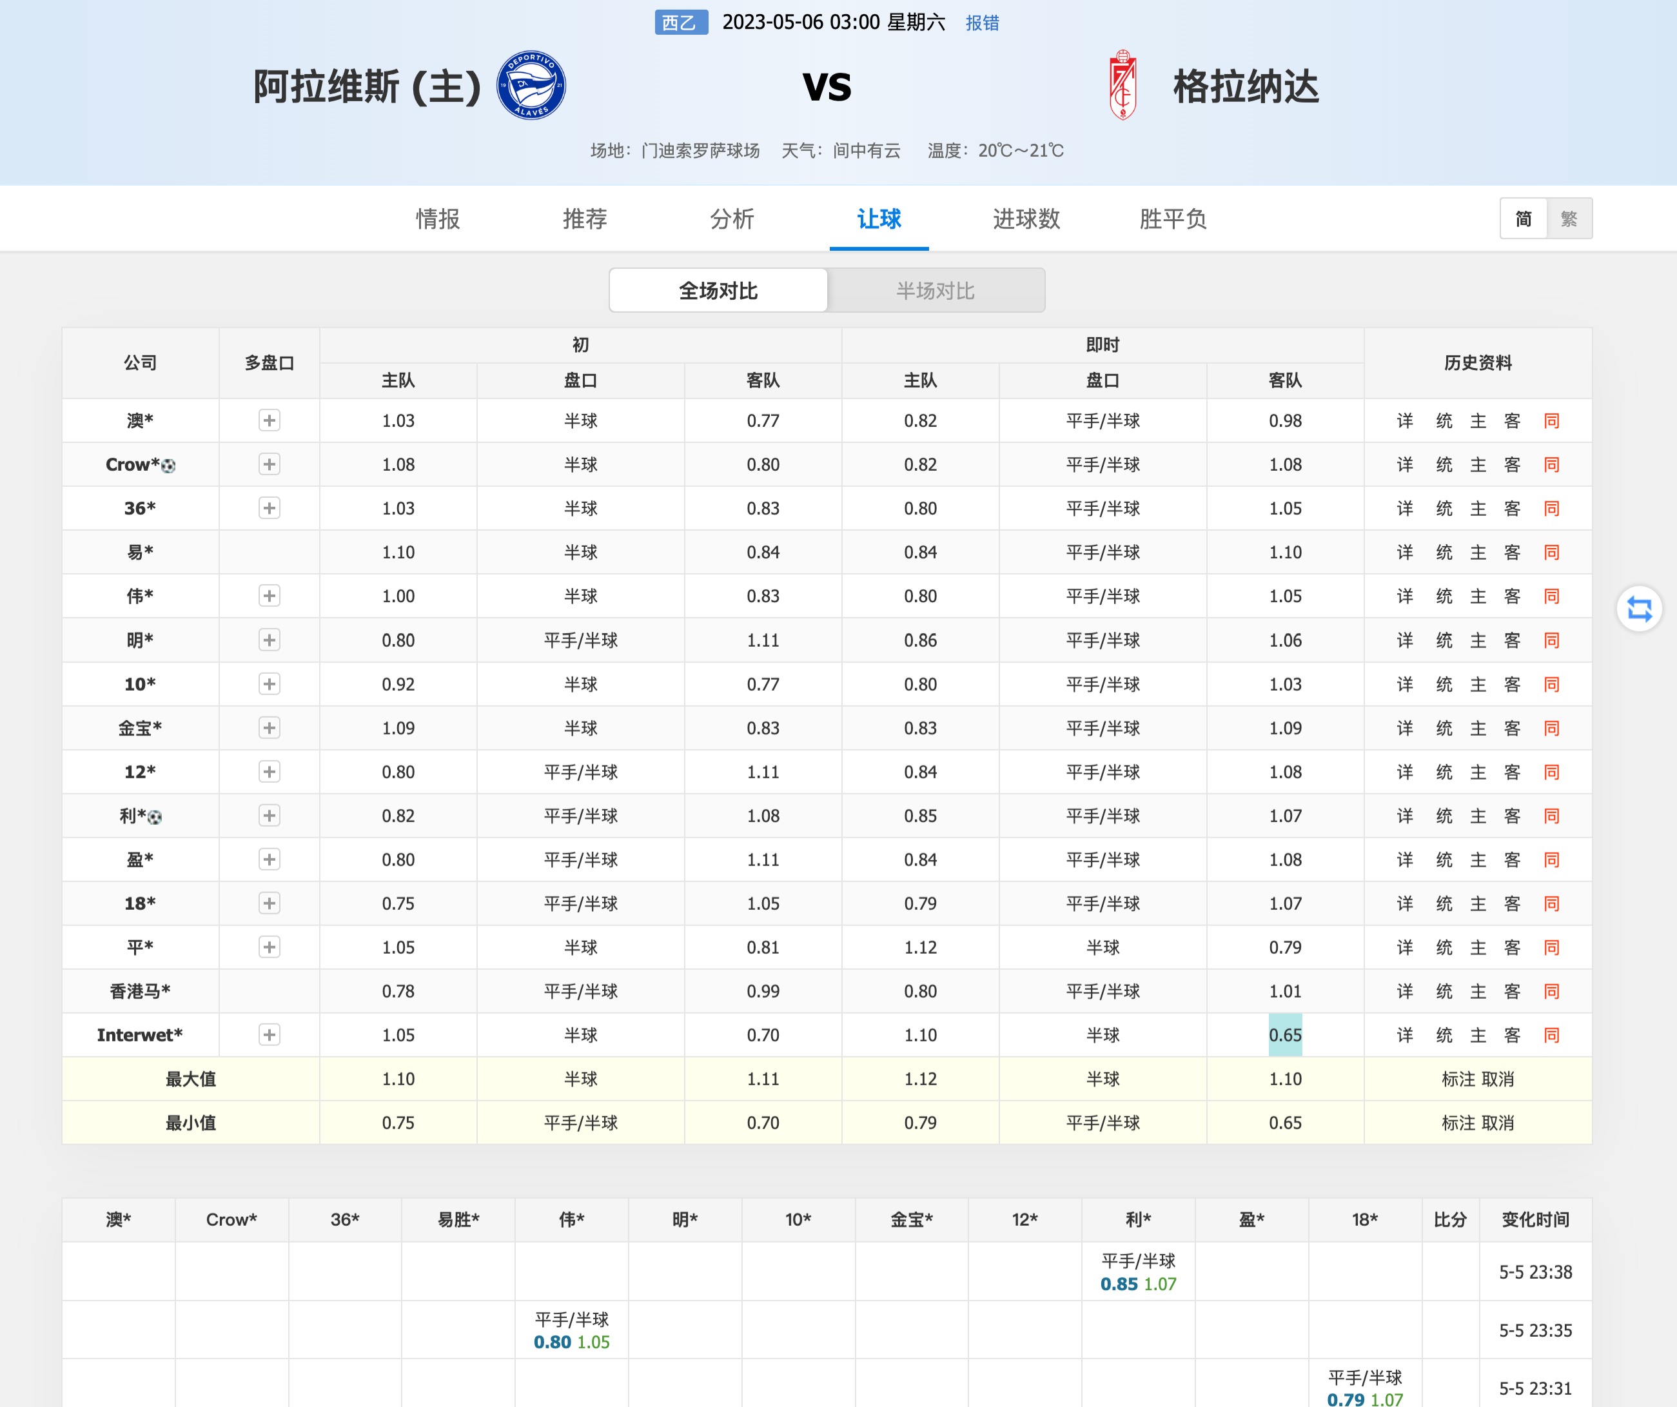Click red 同 link in 伟* row
The image size is (1677, 1407).
click(x=1551, y=596)
